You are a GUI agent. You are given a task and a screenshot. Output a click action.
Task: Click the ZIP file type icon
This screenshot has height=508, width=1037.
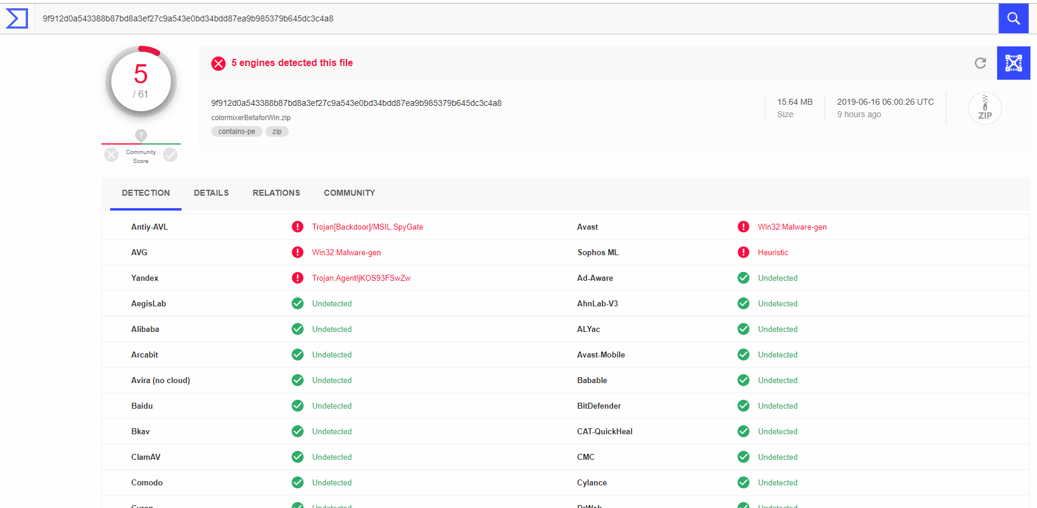coord(985,108)
